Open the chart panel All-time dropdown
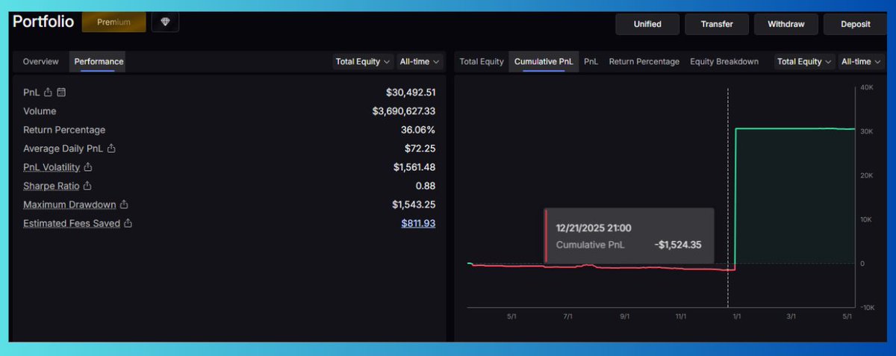Image resolution: width=896 pixels, height=356 pixels. (862, 62)
